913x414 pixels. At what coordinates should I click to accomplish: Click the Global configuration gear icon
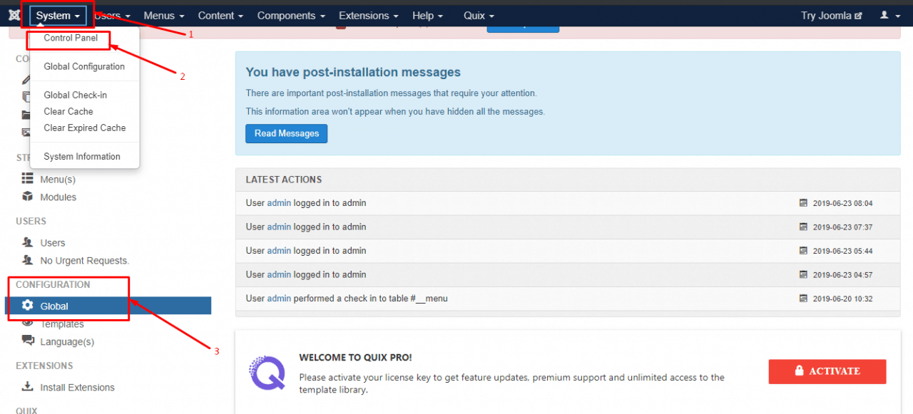point(27,306)
